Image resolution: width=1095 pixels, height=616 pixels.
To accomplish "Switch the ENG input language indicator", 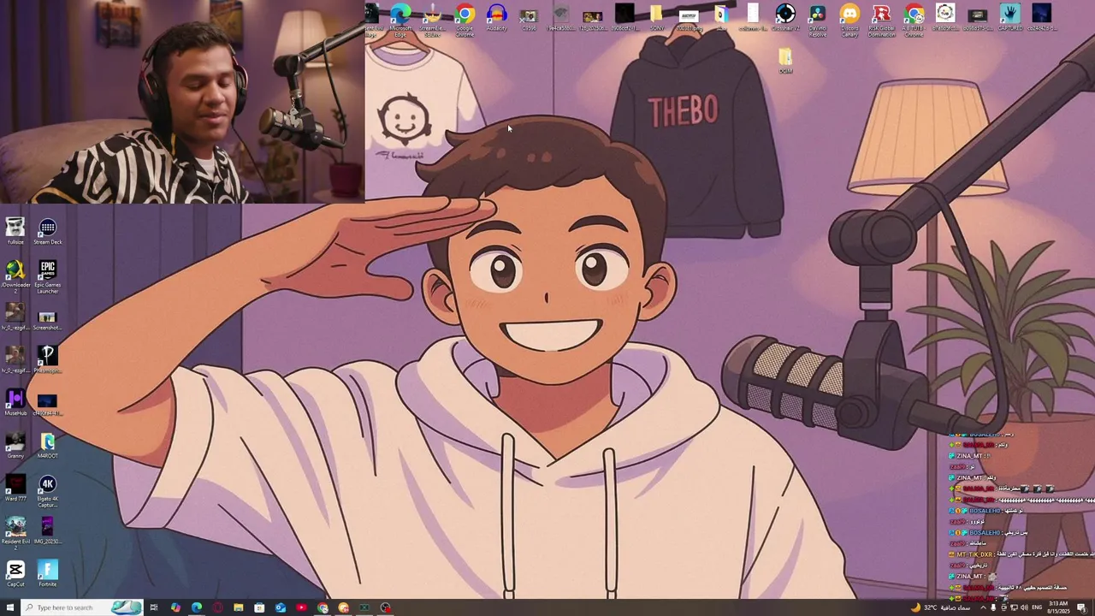I will tap(1038, 607).
